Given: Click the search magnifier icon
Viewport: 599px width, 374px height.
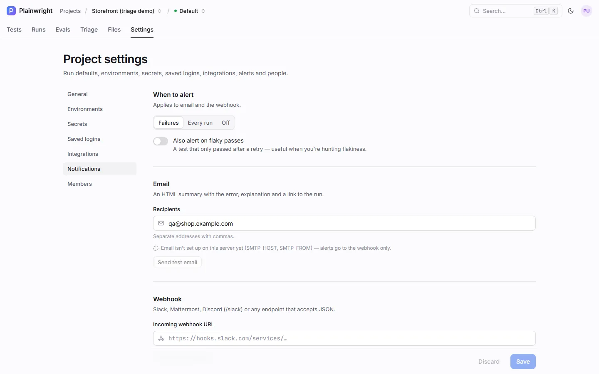Looking at the screenshot, I should tap(477, 11).
